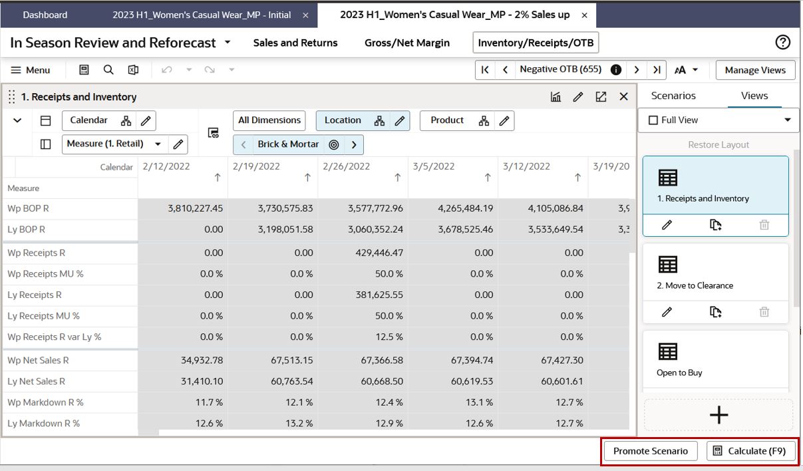Toggle the Brick & Mortar target icon
This screenshot has width=803, height=471.
(334, 144)
